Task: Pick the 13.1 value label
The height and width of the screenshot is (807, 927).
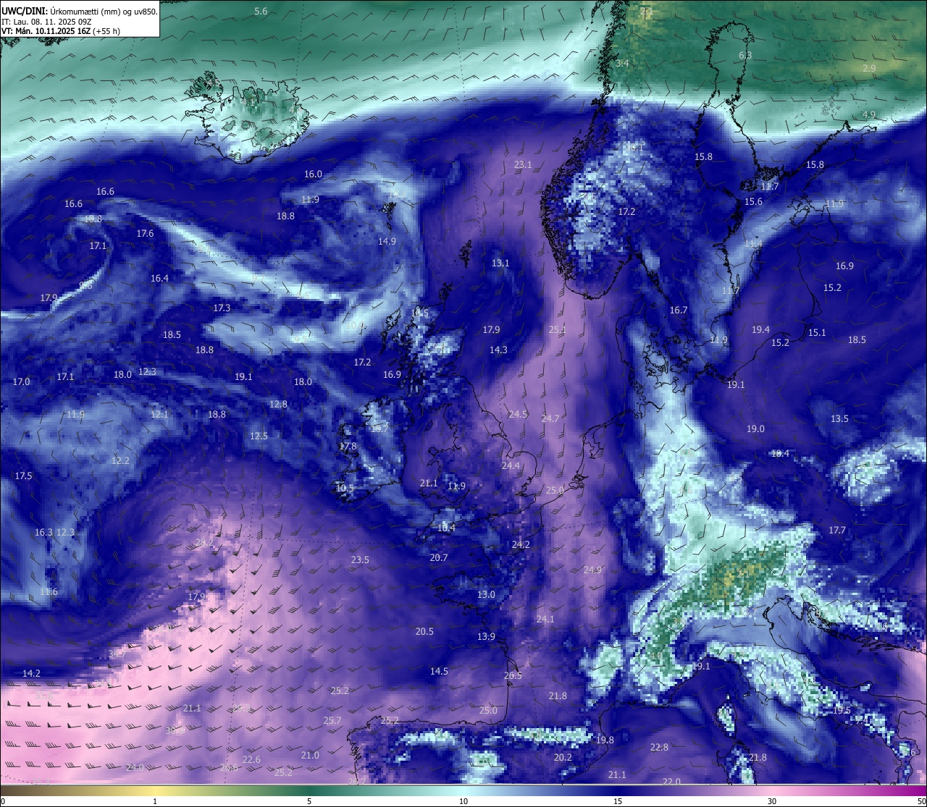Action: click(500, 263)
